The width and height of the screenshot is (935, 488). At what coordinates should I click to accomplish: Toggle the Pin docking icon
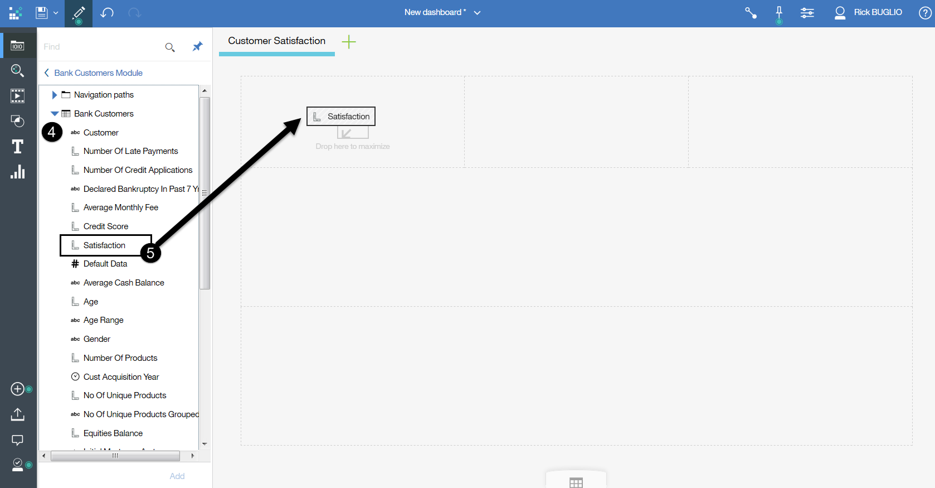click(779, 13)
